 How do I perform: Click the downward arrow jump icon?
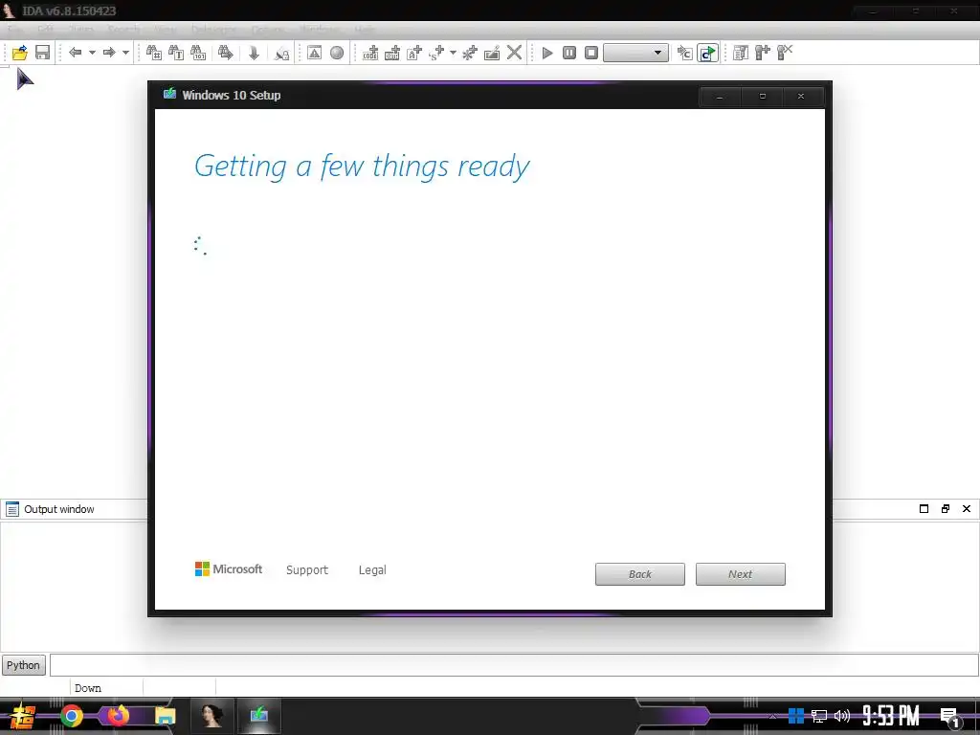click(x=254, y=53)
